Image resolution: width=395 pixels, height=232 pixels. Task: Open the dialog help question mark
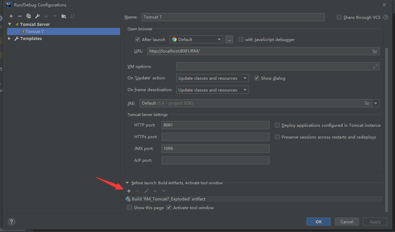(11, 222)
